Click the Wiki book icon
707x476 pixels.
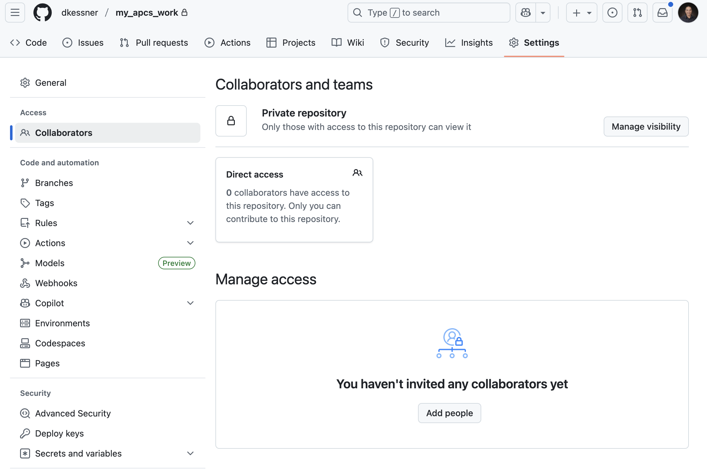(337, 43)
